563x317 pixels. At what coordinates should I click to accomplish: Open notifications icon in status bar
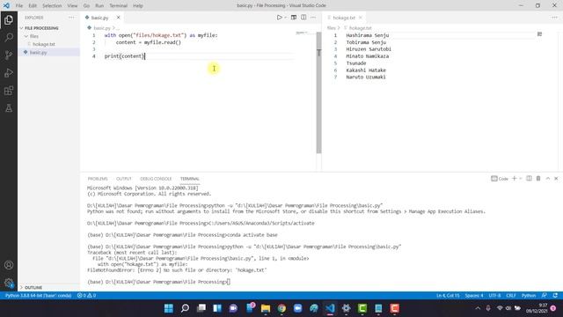(555, 296)
